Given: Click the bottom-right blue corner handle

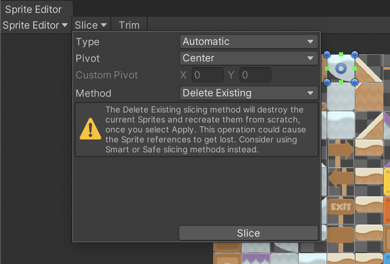Looking at the screenshot, I should click(355, 82).
